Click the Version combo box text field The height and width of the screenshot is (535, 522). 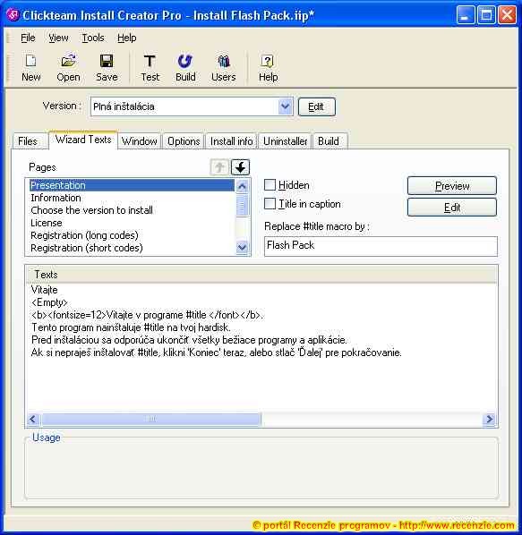point(184,106)
